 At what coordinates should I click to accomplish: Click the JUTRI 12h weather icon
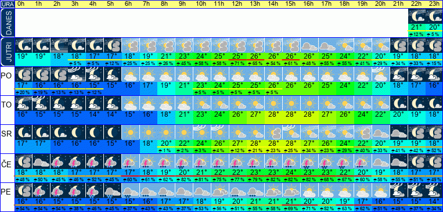coord(237,45)
